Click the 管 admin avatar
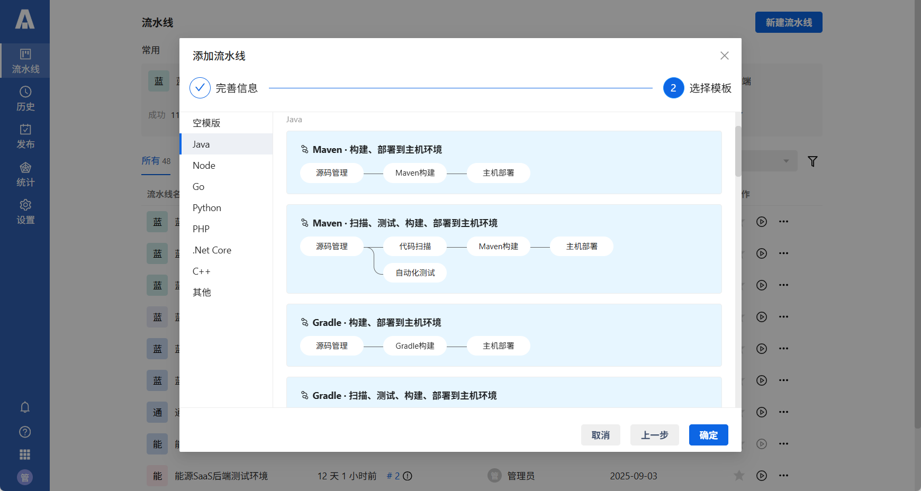The image size is (921, 491). tap(25, 477)
